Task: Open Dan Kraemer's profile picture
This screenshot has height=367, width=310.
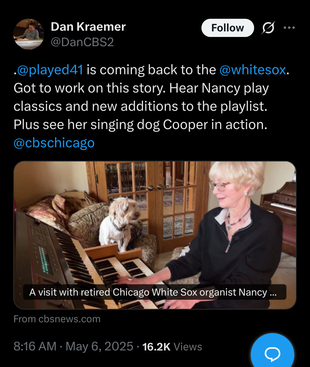Action: pyautogui.click(x=29, y=34)
